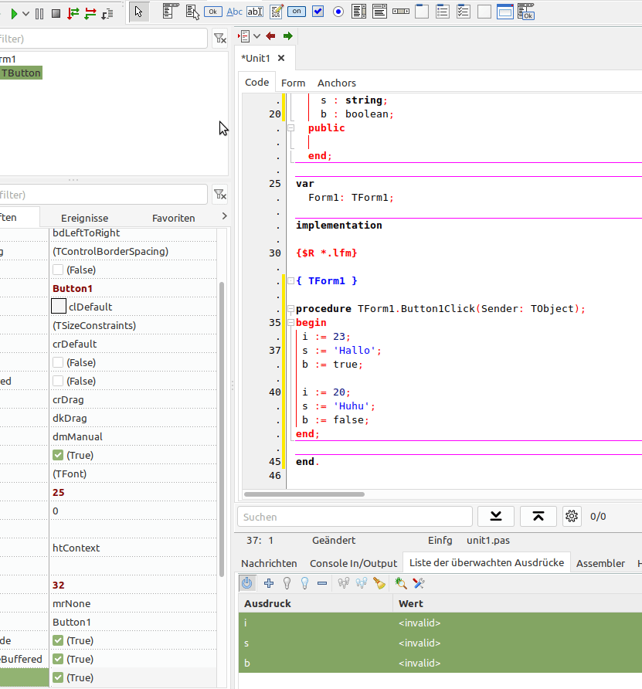
Task: Open the run button dropdown arrow
Action: pyautogui.click(x=26, y=14)
